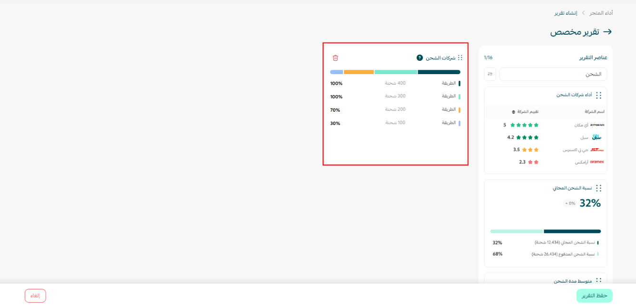
Task: Click the back arrow next to تقرير مخصص
Action: click(x=607, y=32)
